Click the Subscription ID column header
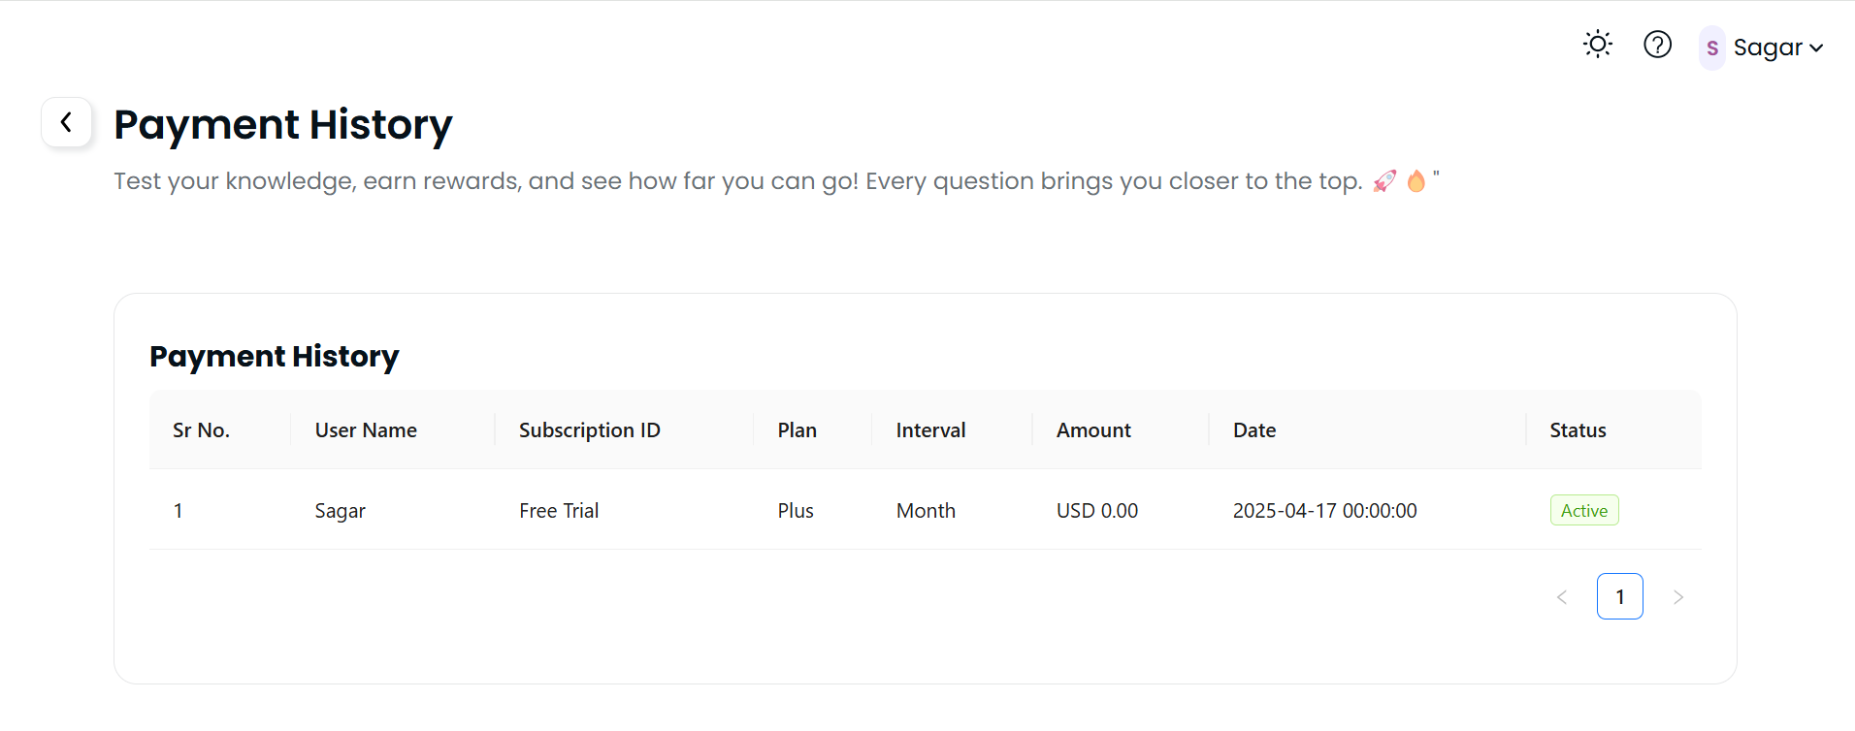Viewport: 1855px width, 731px height. 589,430
